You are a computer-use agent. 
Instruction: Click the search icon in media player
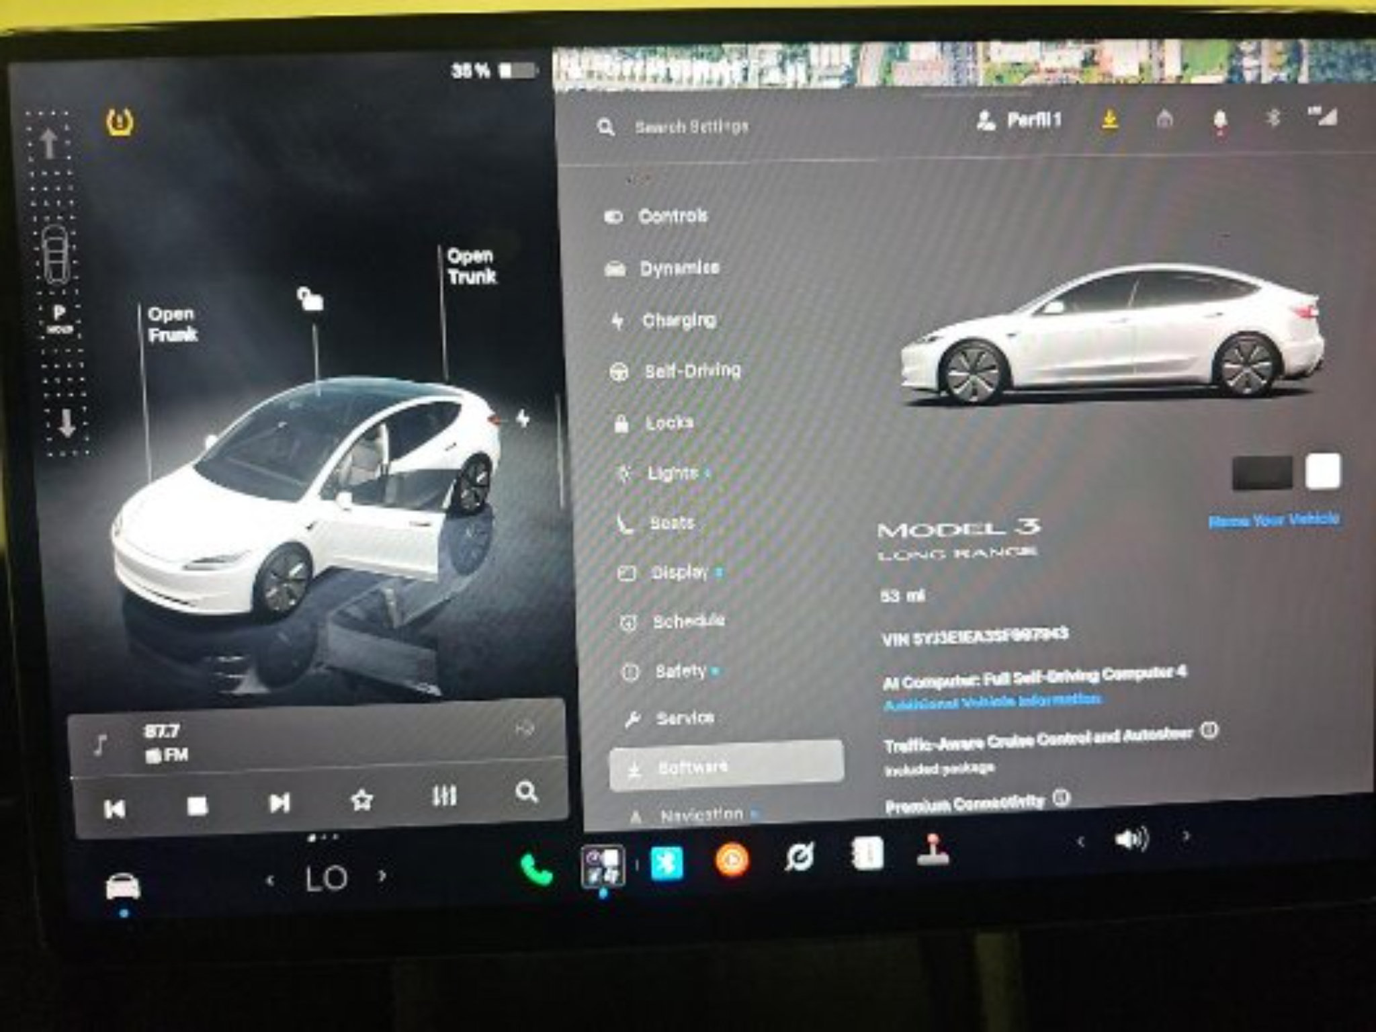(x=526, y=792)
